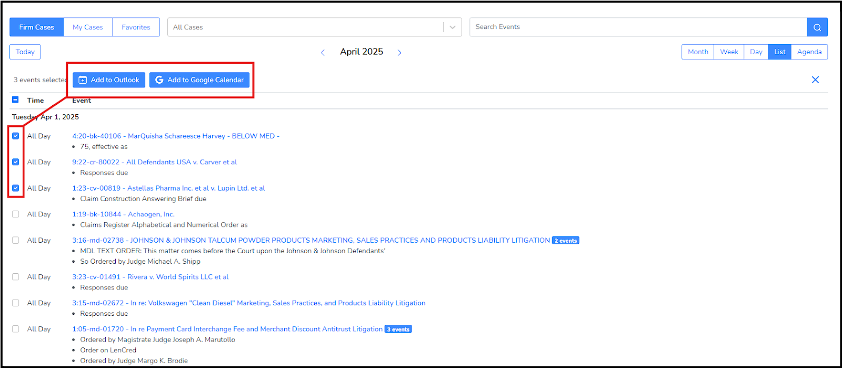Check the 1:19-bk-10844 Achaogen checkbox
842x368 pixels.
[16, 214]
